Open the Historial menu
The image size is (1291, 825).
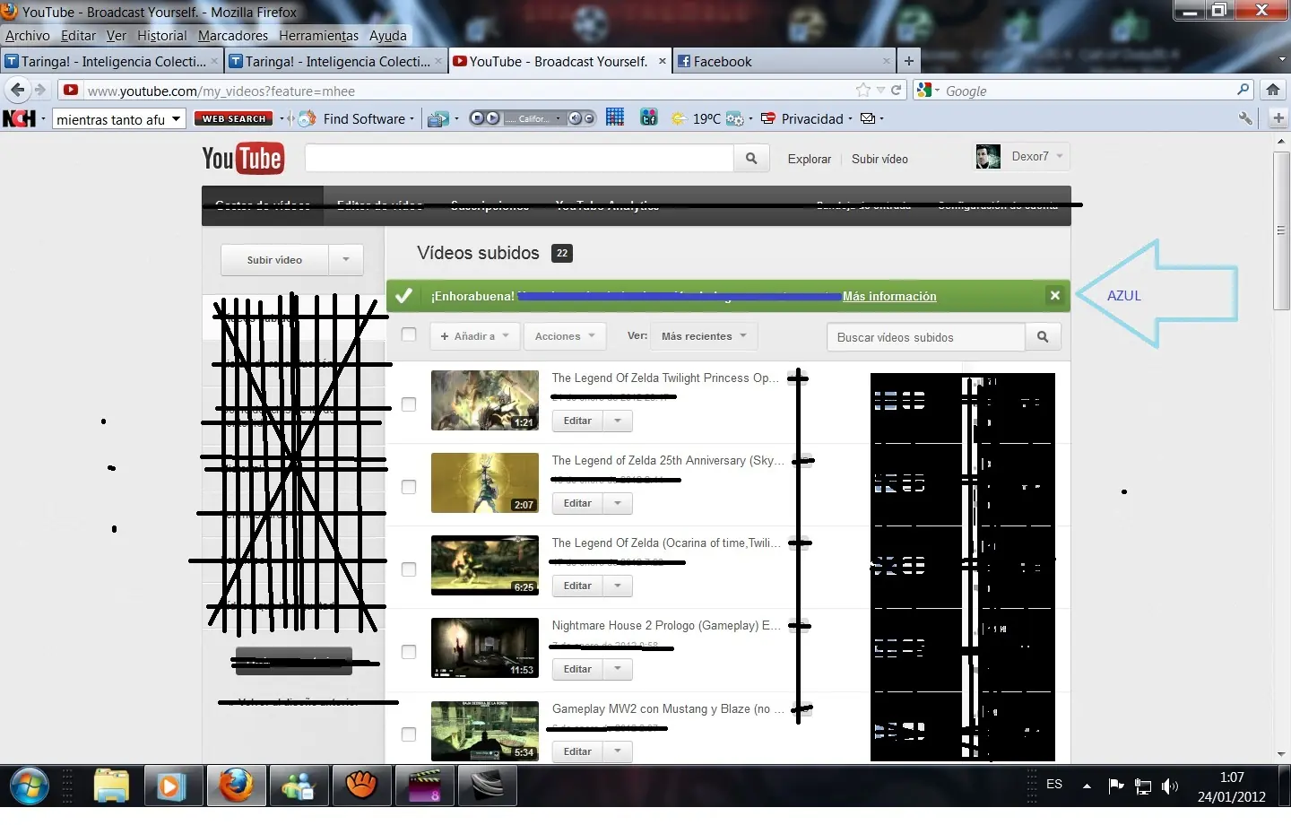tap(162, 36)
